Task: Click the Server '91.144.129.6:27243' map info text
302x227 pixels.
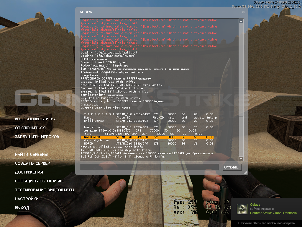Action: point(267,7)
